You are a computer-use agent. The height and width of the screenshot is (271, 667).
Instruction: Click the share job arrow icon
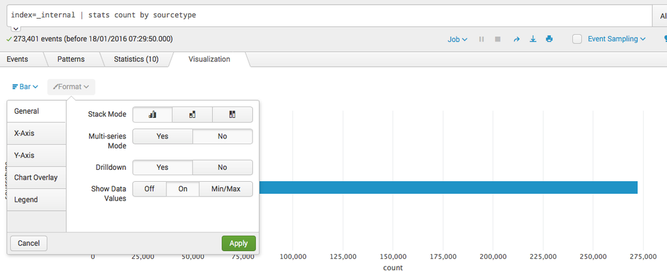(x=516, y=39)
